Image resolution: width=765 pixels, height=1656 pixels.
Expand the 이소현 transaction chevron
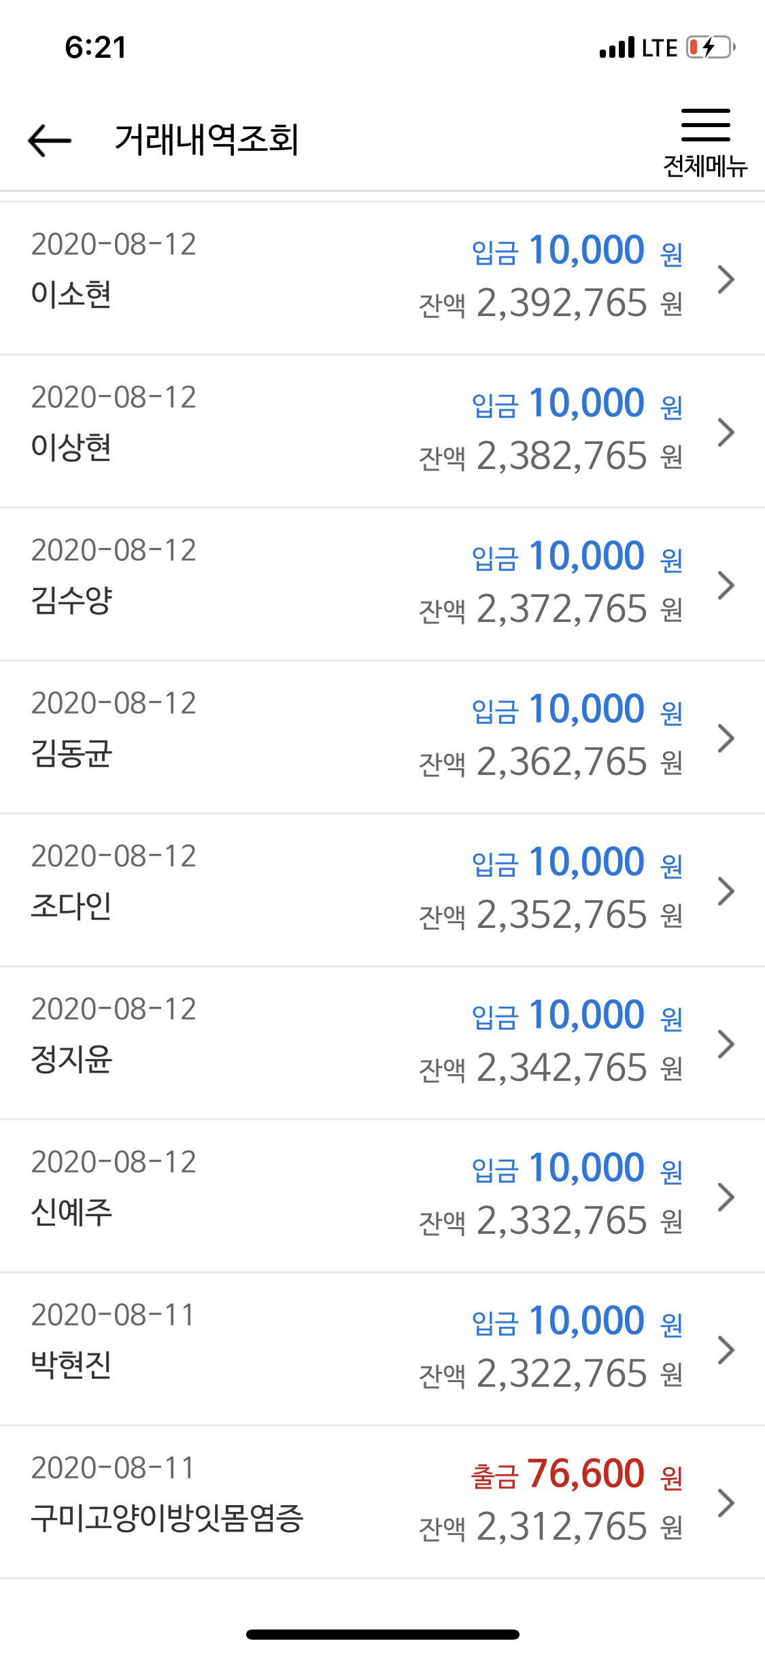pyautogui.click(x=726, y=279)
